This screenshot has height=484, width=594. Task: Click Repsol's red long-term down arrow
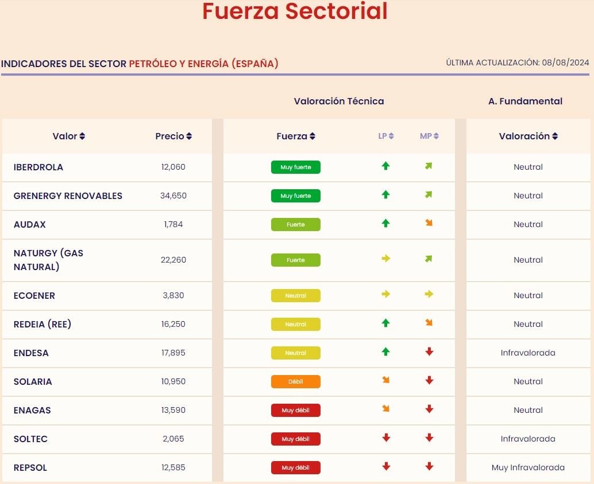click(x=385, y=467)
